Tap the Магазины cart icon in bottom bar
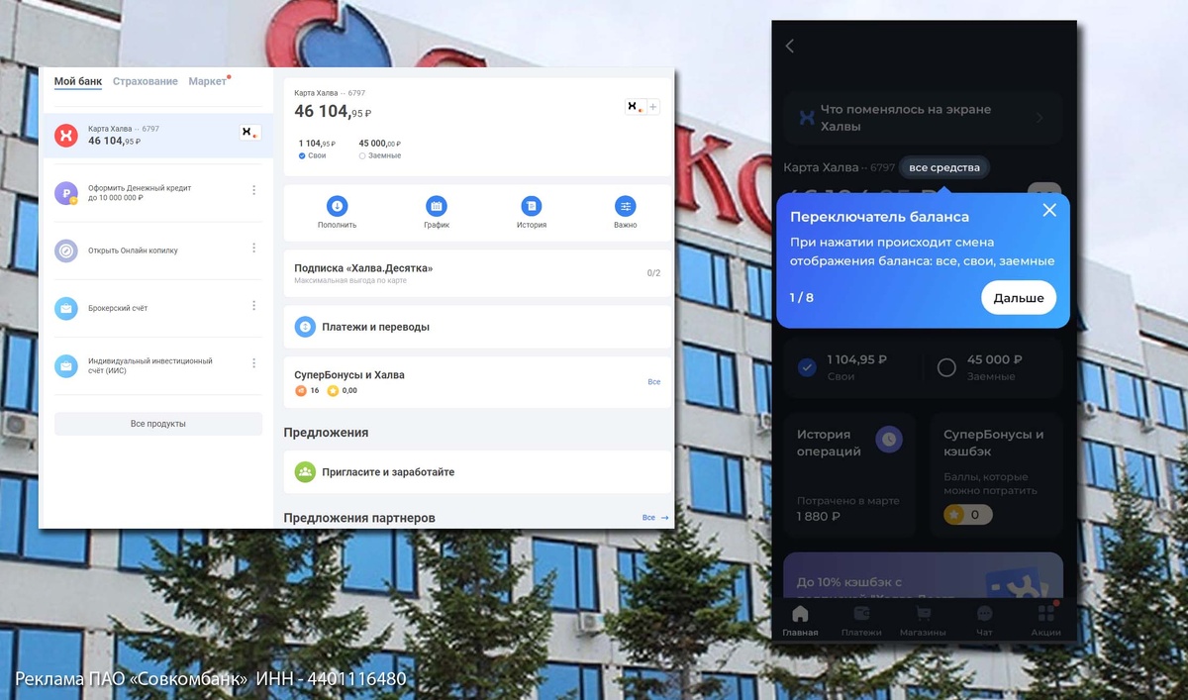The height and width of the screenshot is (700, 1188). (x=923, y=614)
